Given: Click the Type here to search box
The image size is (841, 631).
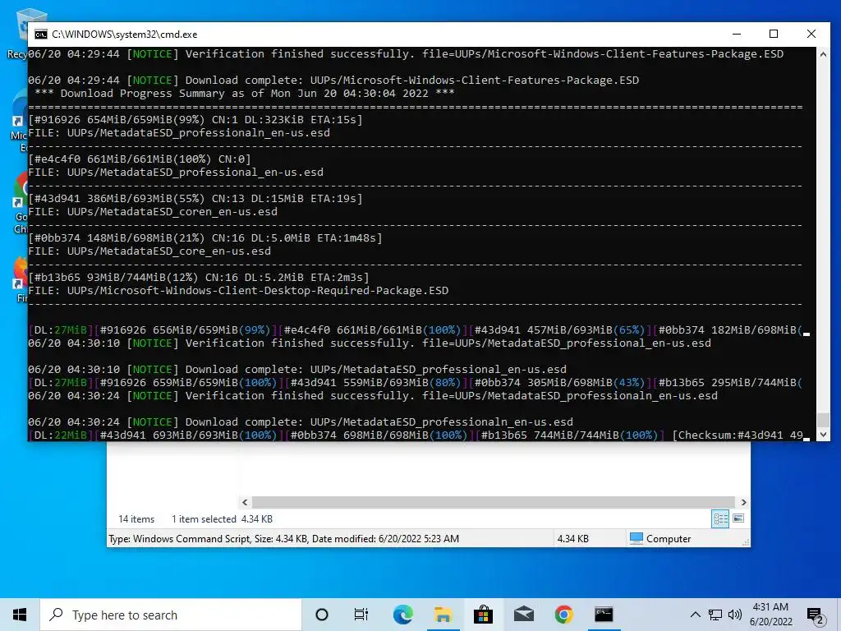Looking at the screenshot, I should (171, 615).
